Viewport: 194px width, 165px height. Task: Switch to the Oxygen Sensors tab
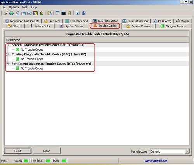173,26
